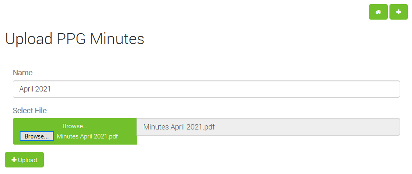Click the plus icon inside Upload button

[x=14, y=160]
